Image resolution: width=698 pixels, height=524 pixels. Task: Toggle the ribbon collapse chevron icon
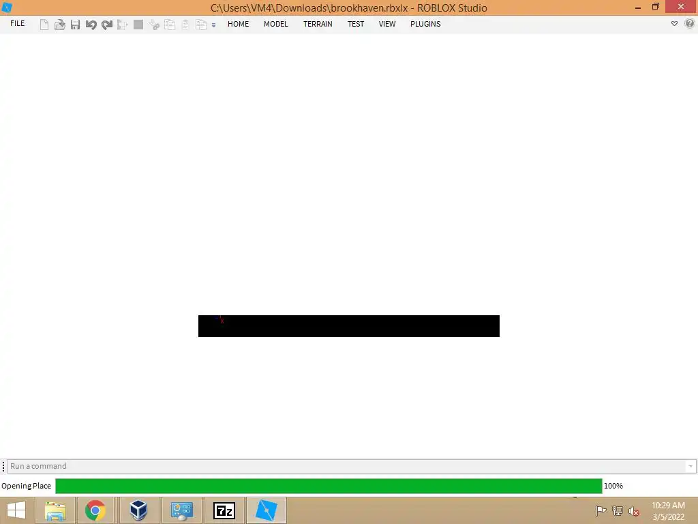pyautogui.click(x=674, y=24)
